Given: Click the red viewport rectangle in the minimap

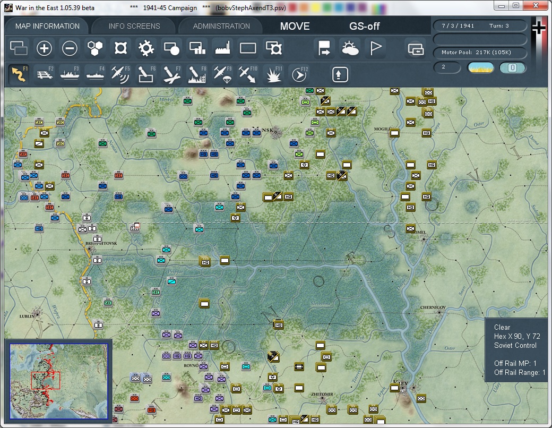Looking at the screenshot, I should (x=46, y=380).
